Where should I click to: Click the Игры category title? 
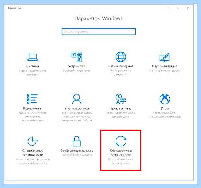tap(165, 109)
